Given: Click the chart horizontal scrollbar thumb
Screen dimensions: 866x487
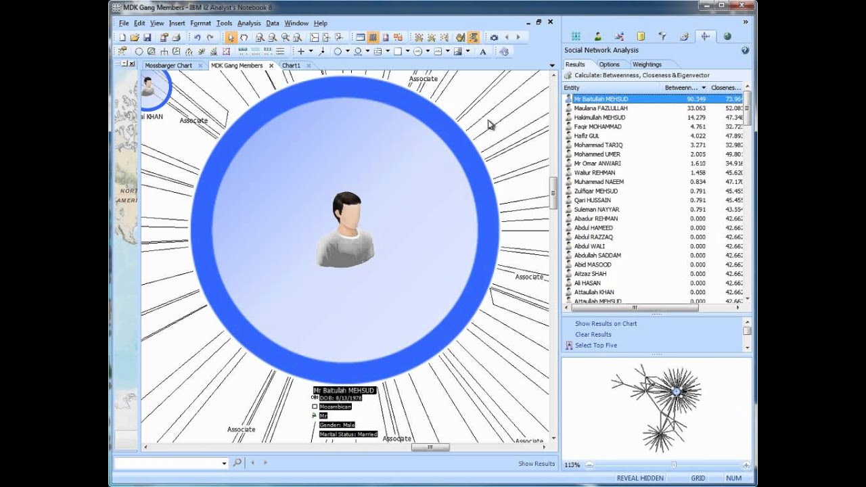Looking at the screenshot, I should click(430, 447).
